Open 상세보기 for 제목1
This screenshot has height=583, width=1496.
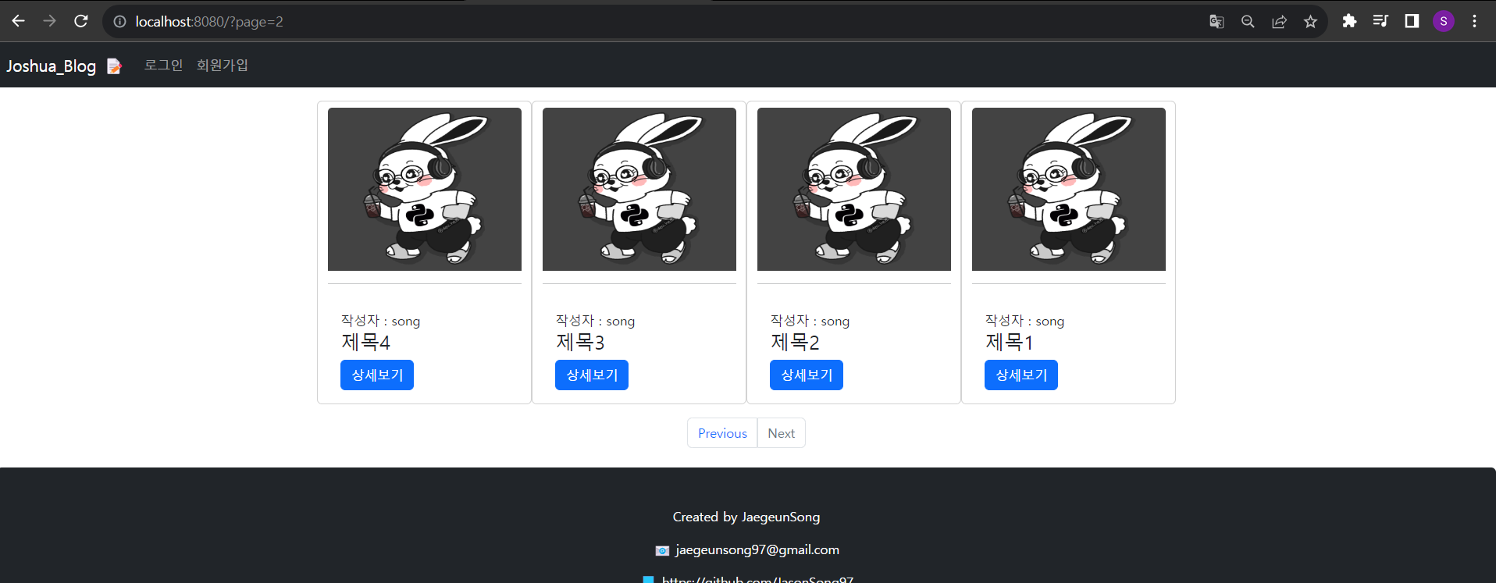(x=1021, y=375)
